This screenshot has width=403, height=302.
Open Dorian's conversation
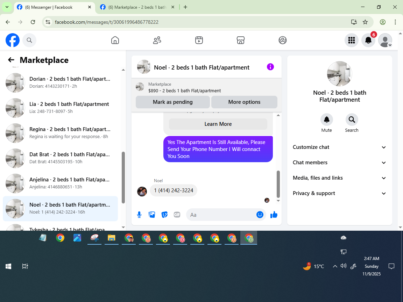pos(61,83)
